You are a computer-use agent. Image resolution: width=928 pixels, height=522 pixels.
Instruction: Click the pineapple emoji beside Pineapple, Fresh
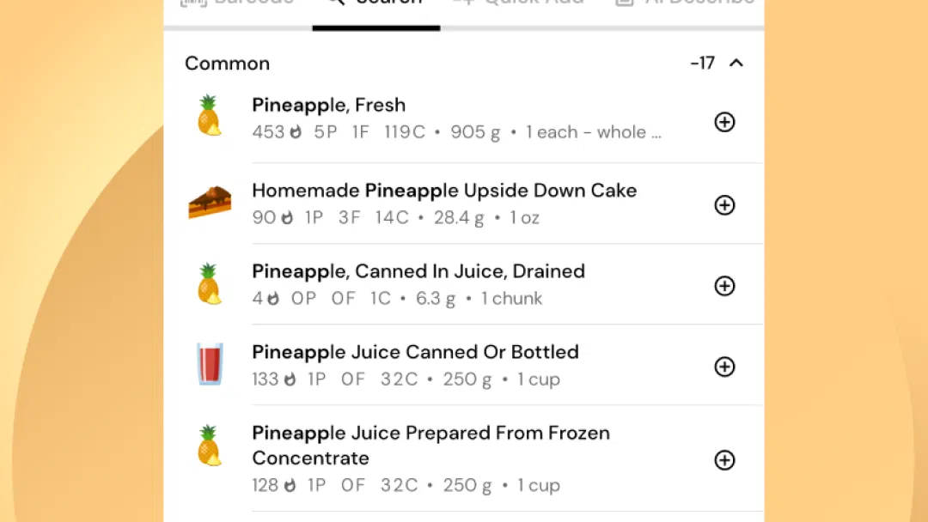(x=210, y=115)
